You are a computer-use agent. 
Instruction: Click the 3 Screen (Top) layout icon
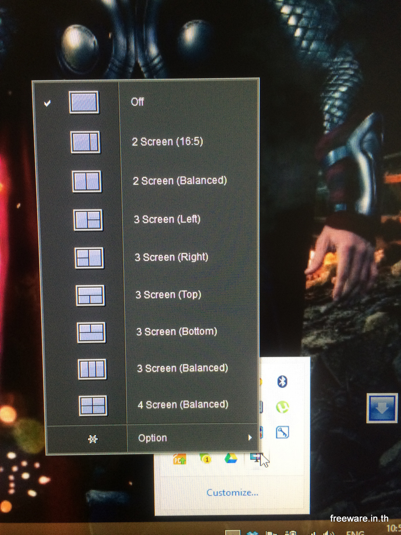(90, 296)
